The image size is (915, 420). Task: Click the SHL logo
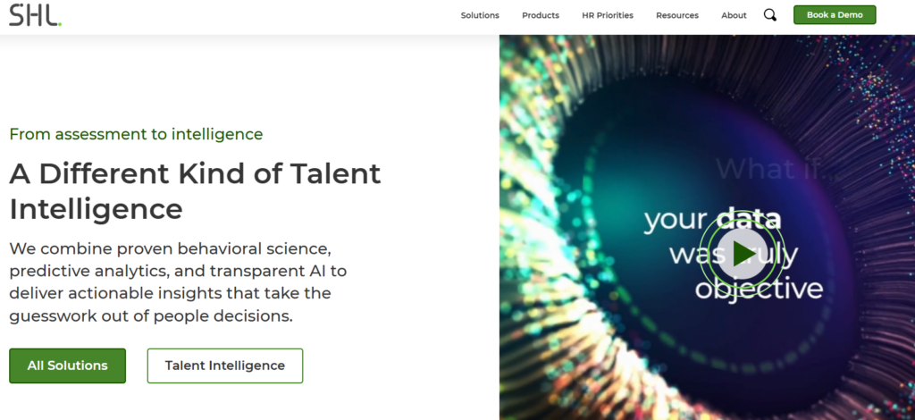point(36,14)
